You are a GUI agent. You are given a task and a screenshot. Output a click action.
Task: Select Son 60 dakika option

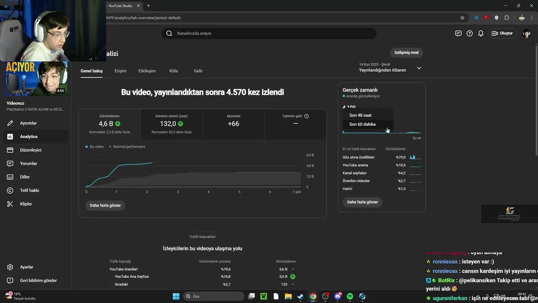pos(368,124)
